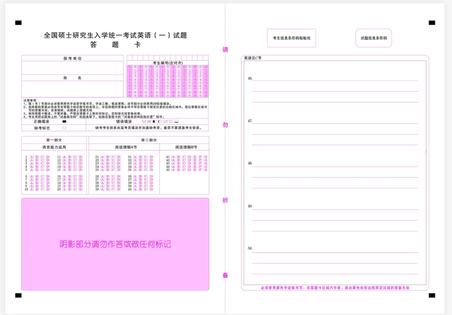The height and width of the screenshot is (315, 452).
Task: Click the 试题信息条形码 box
Action: pos(374,38)
